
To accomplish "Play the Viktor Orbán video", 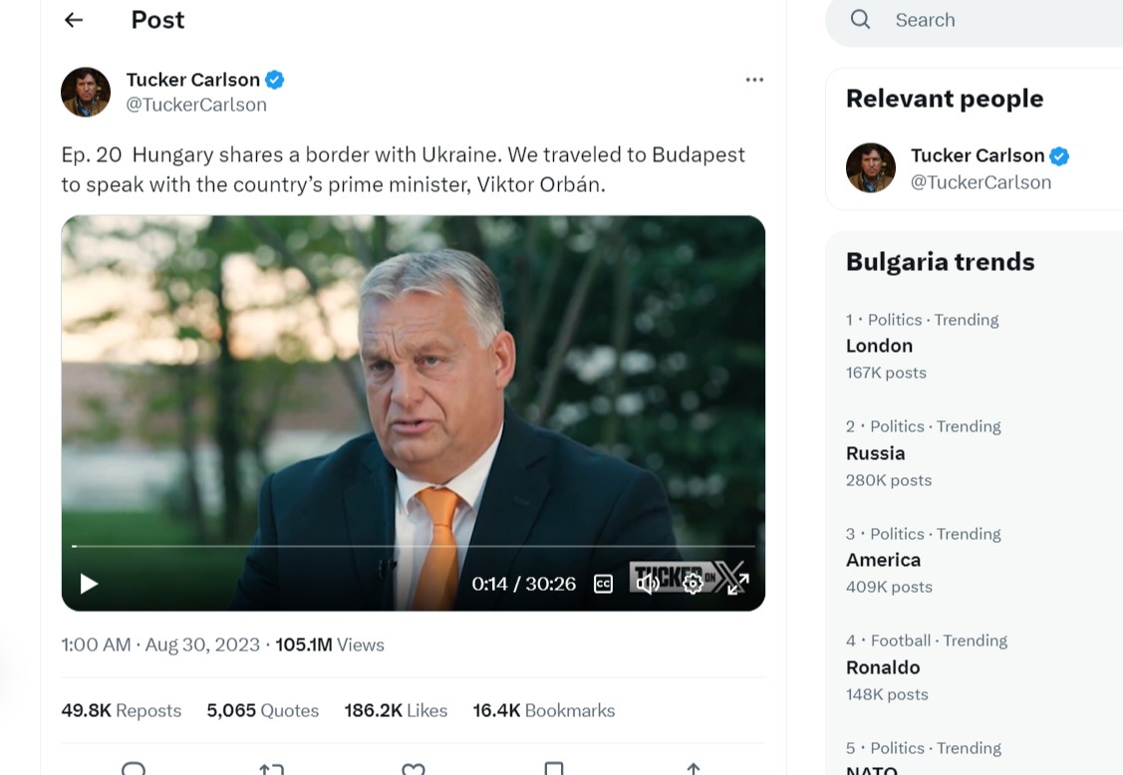I will [89, 584].
